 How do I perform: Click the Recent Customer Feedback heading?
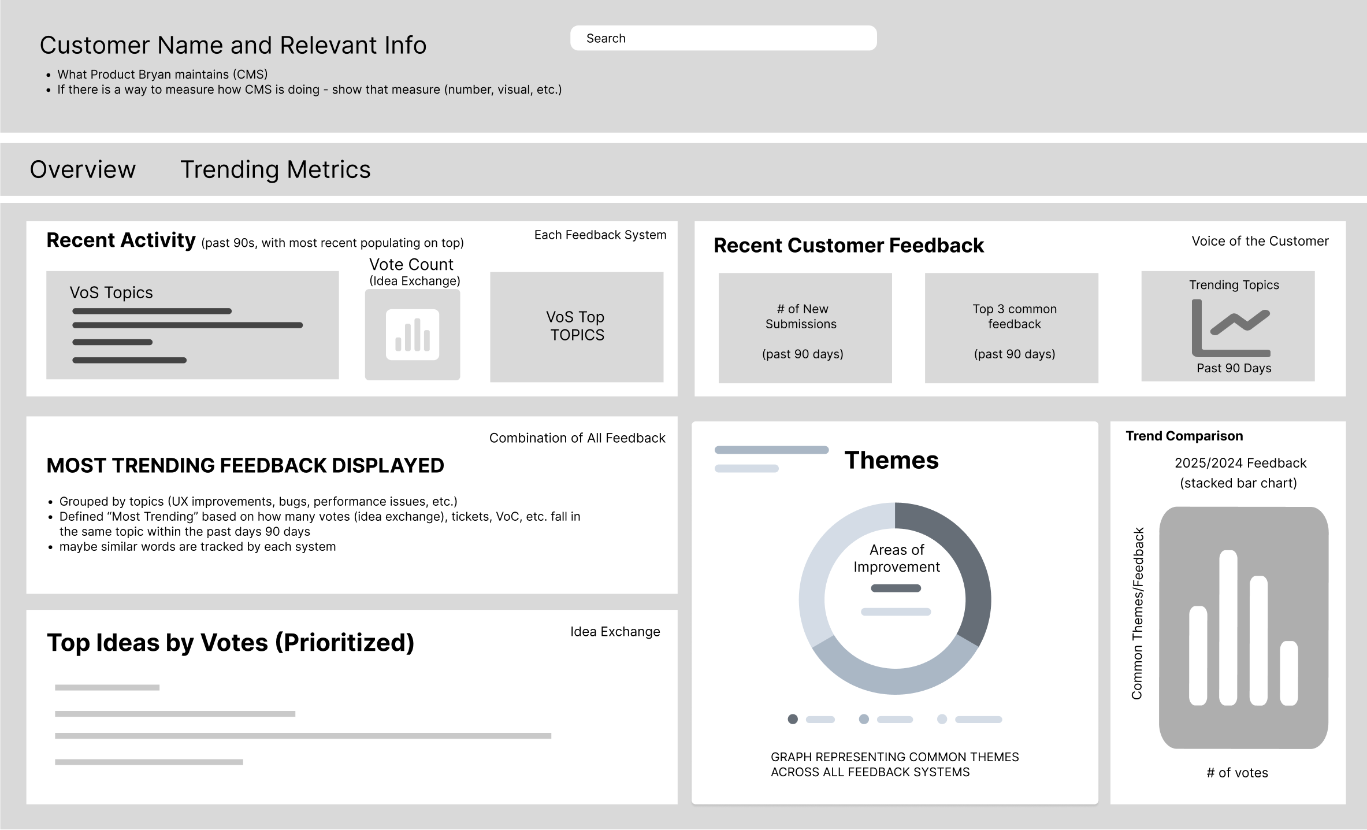tap(848, 245)
